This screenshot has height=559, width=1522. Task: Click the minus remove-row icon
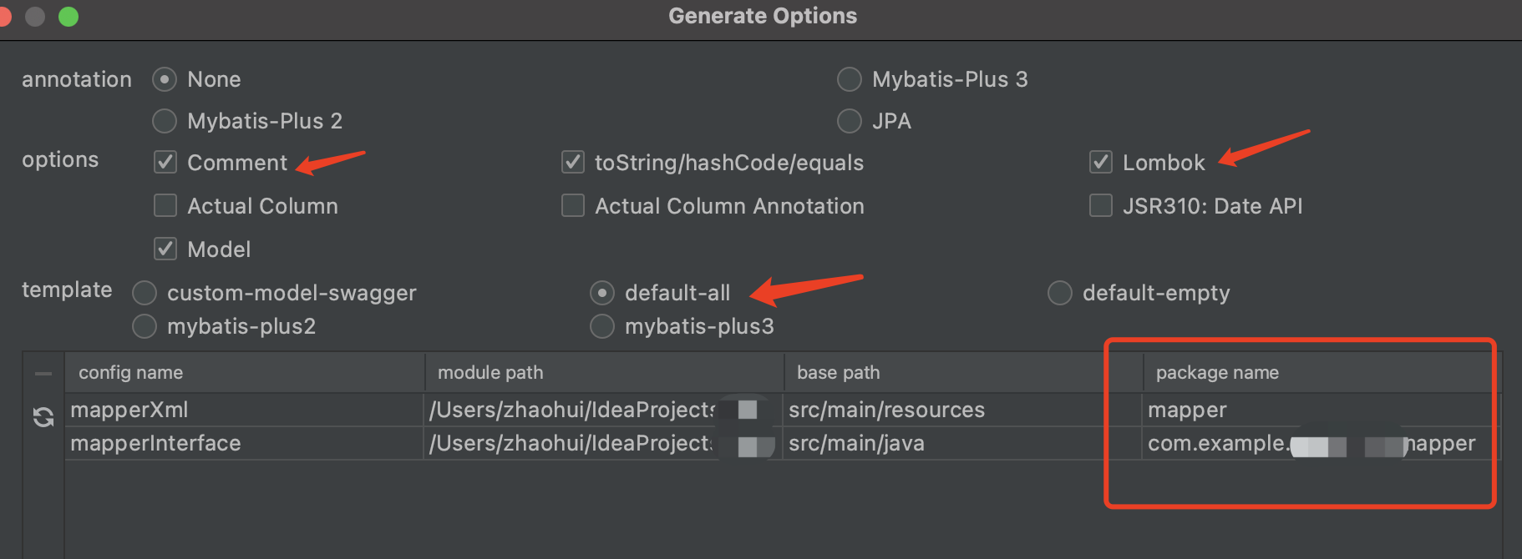[x=43, y=373]
